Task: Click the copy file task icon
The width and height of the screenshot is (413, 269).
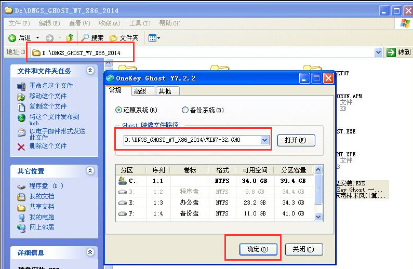Action: [x=21, y=107]
